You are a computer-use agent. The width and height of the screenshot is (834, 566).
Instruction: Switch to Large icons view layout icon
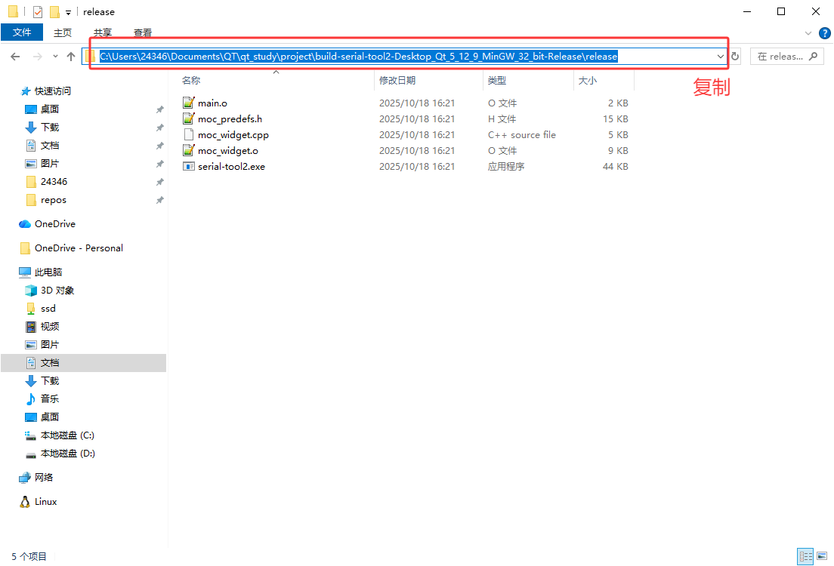[x=823, y=556]
